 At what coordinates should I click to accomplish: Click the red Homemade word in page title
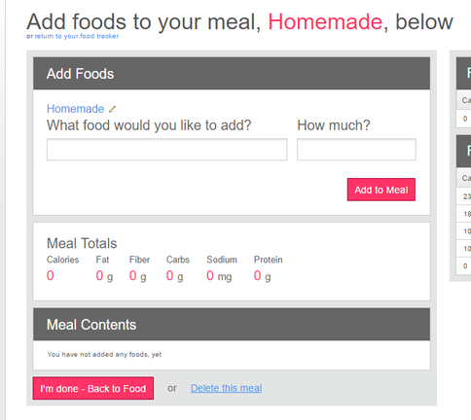pyautogui.click(x=325, y=21)
